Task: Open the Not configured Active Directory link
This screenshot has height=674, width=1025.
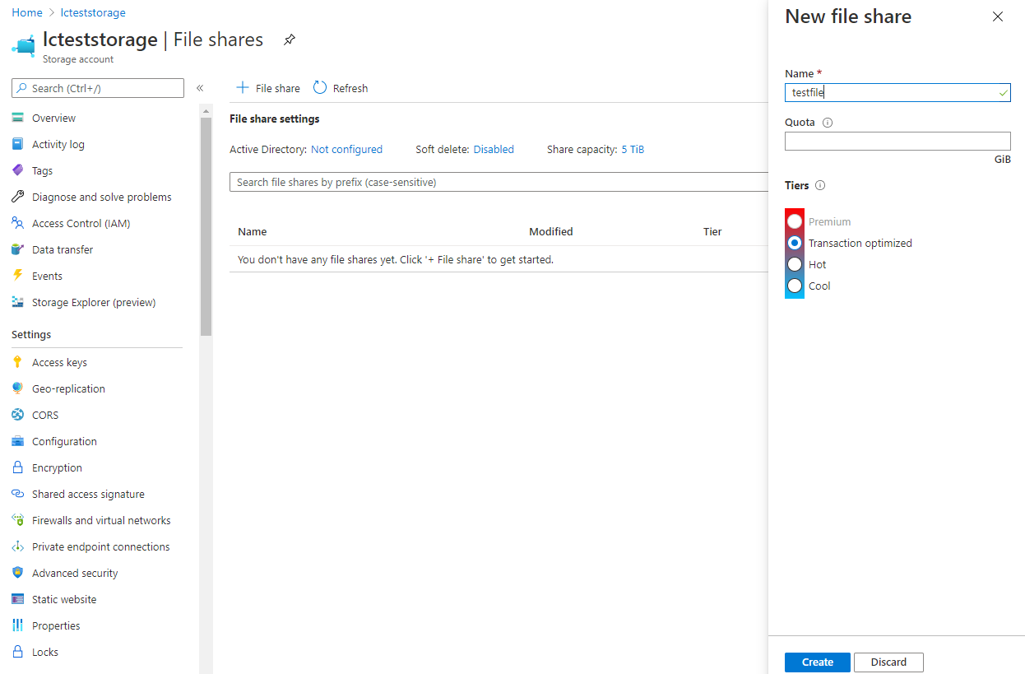Action: [x=346, y=150]
